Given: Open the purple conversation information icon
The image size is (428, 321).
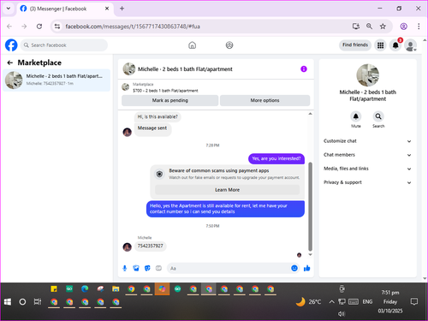Looking at the screenshot, I should [304, 69].
